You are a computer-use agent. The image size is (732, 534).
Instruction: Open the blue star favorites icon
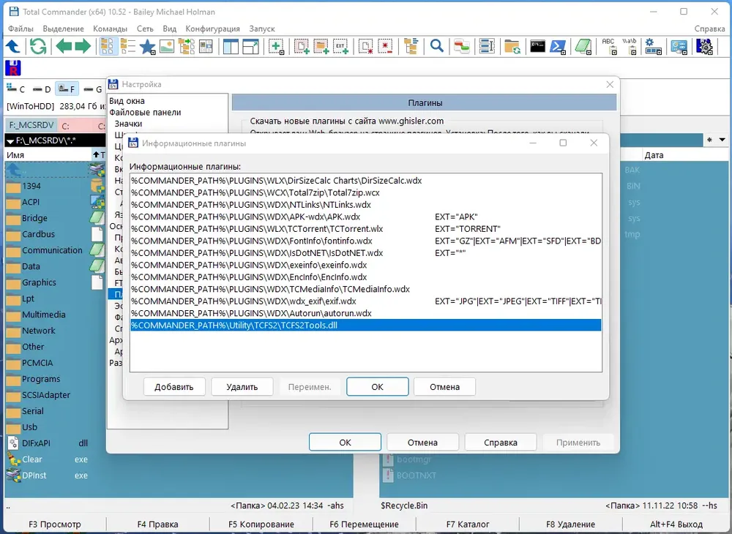pos(148,47)
